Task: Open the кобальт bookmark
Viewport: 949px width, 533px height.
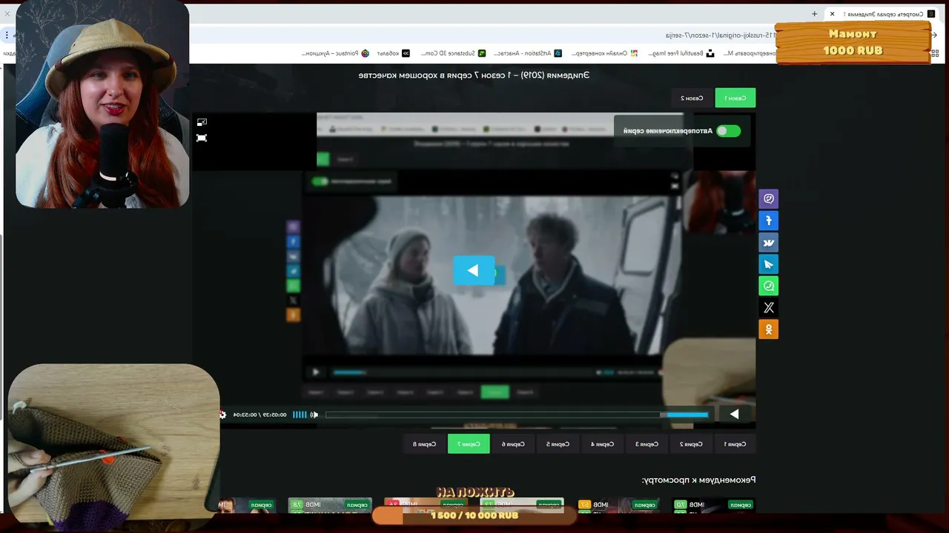Action: (394, 53)
